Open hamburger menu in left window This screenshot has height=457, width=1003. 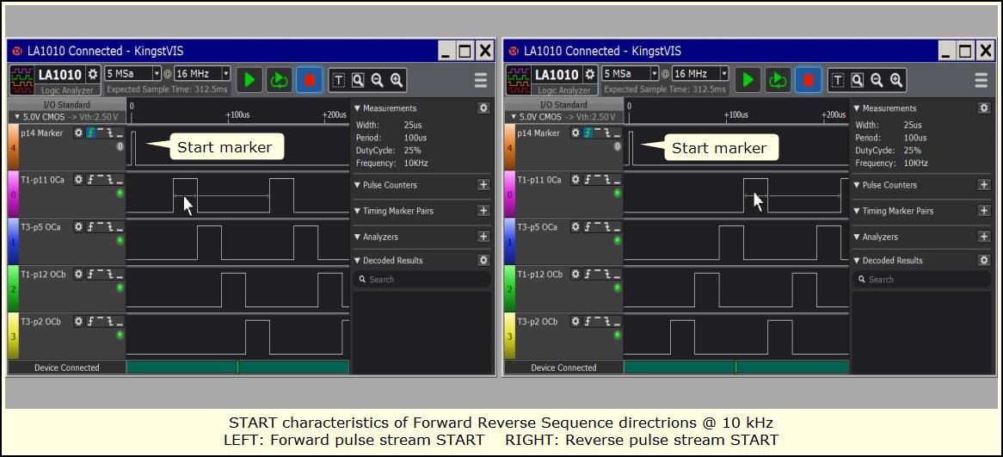(481, 80)
